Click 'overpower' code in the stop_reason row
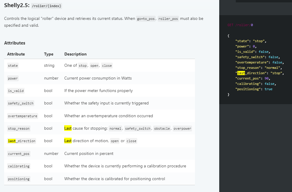 (x=182, y=128)
